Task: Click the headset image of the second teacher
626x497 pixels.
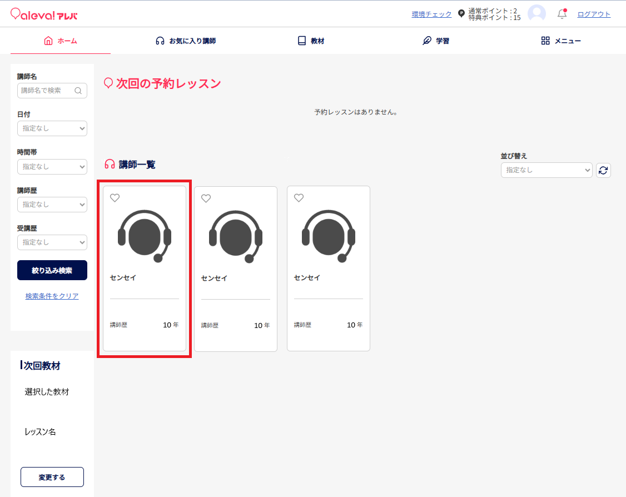Action: (x=236, y=236)
